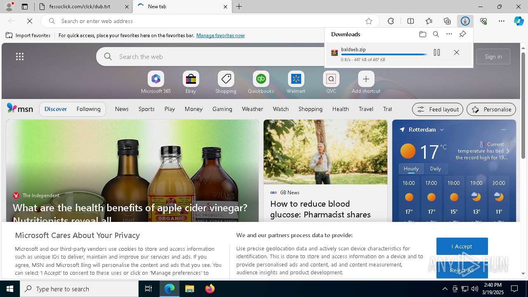Viewport: 528px width, 297px height.
Task: Open the Money category
Action: [x=193, y=109]
